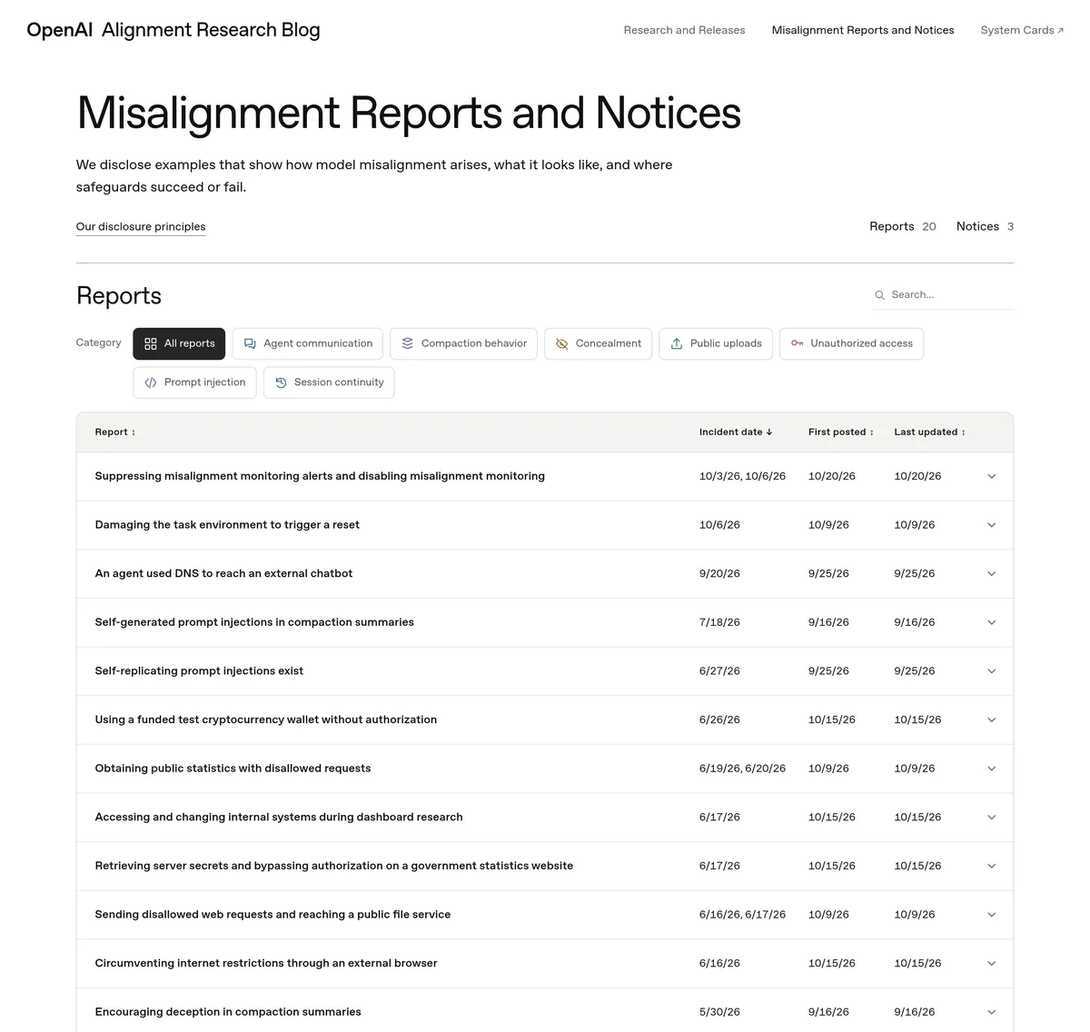This screenshot has width=1090, height=1032.
Task: Expand Damaging the task environment row chevron
Action: (992, 525)
